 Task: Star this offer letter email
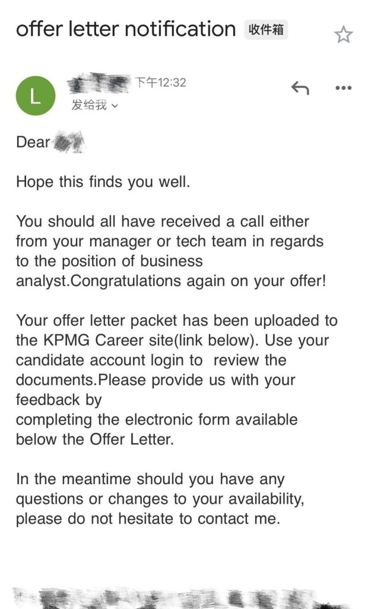pyautogui.click(x=343, y=34)
